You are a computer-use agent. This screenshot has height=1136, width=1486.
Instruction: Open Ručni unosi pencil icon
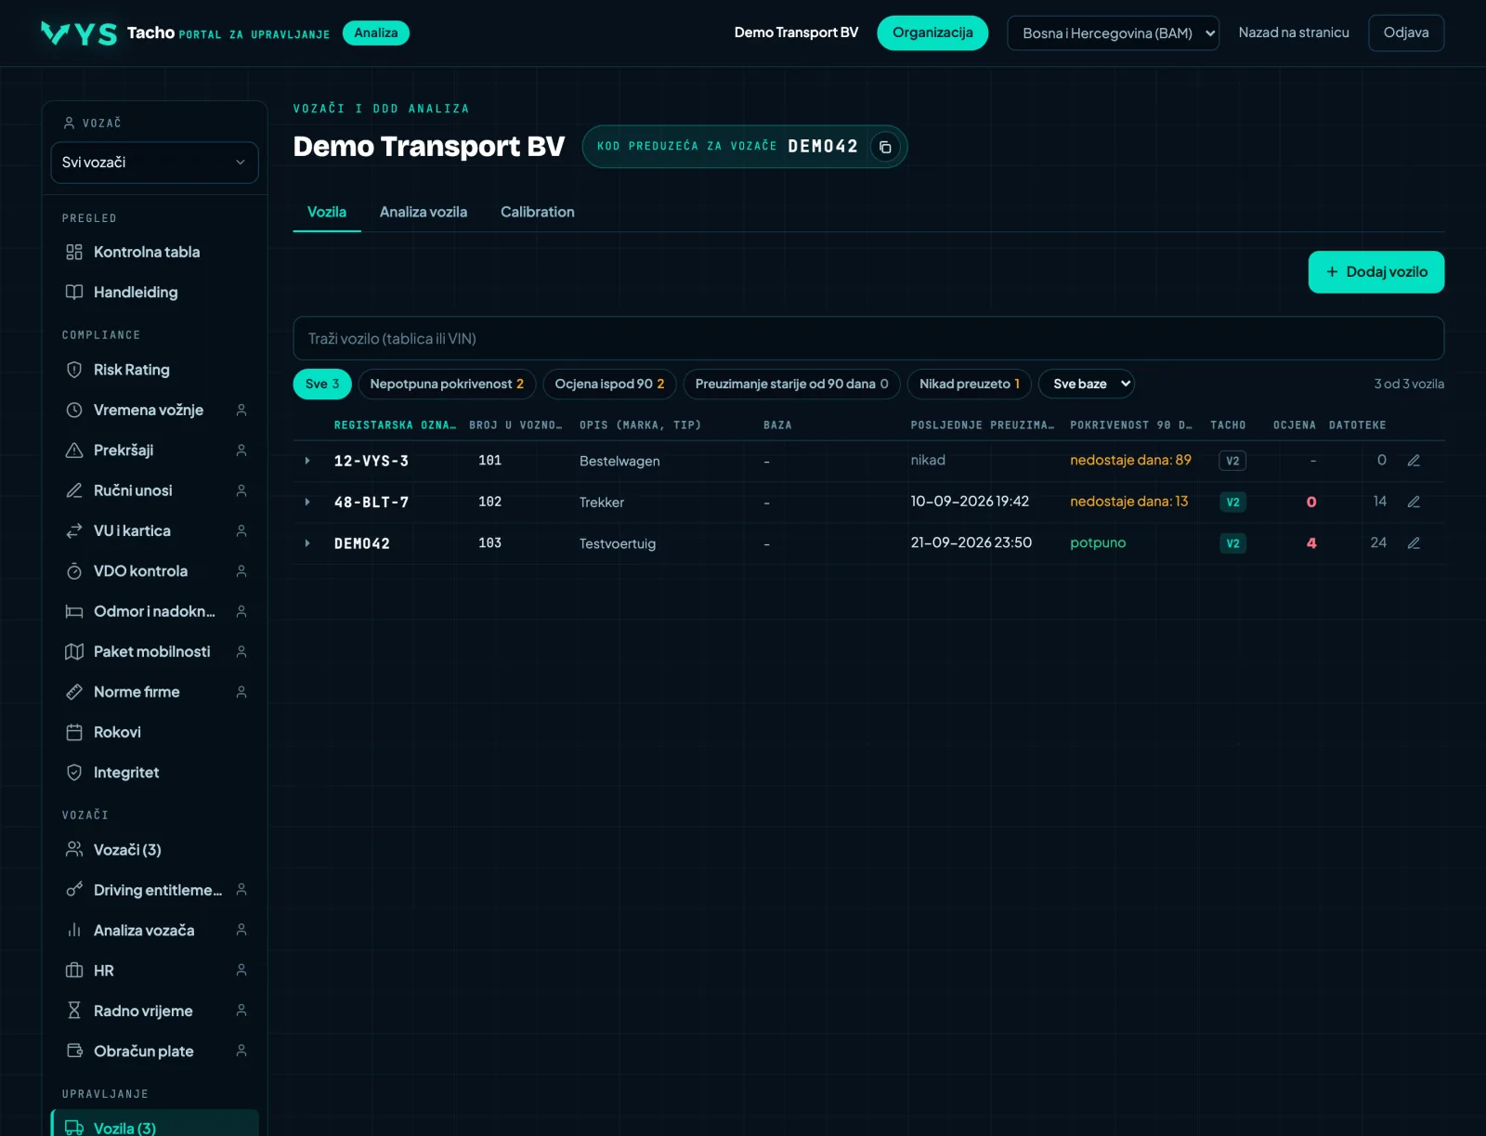(x=74, y=490)
